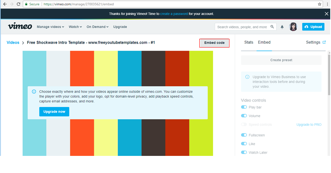Open notifications bell

coord(282,27)
